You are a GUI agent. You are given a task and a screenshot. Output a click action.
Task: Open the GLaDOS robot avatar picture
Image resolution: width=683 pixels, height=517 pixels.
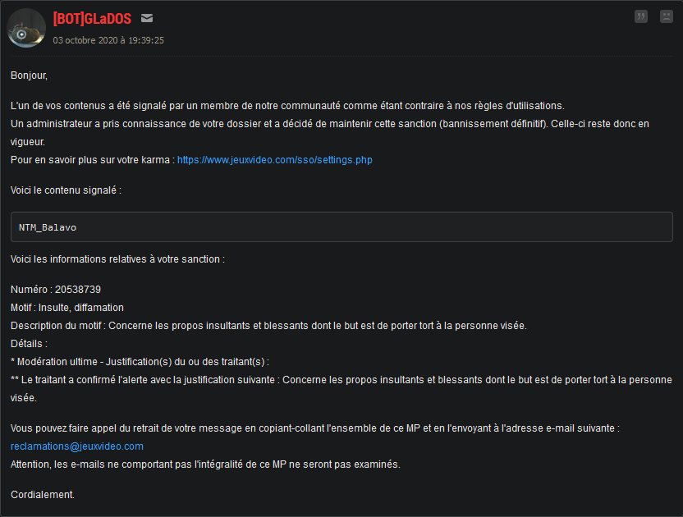coord(26,28)
